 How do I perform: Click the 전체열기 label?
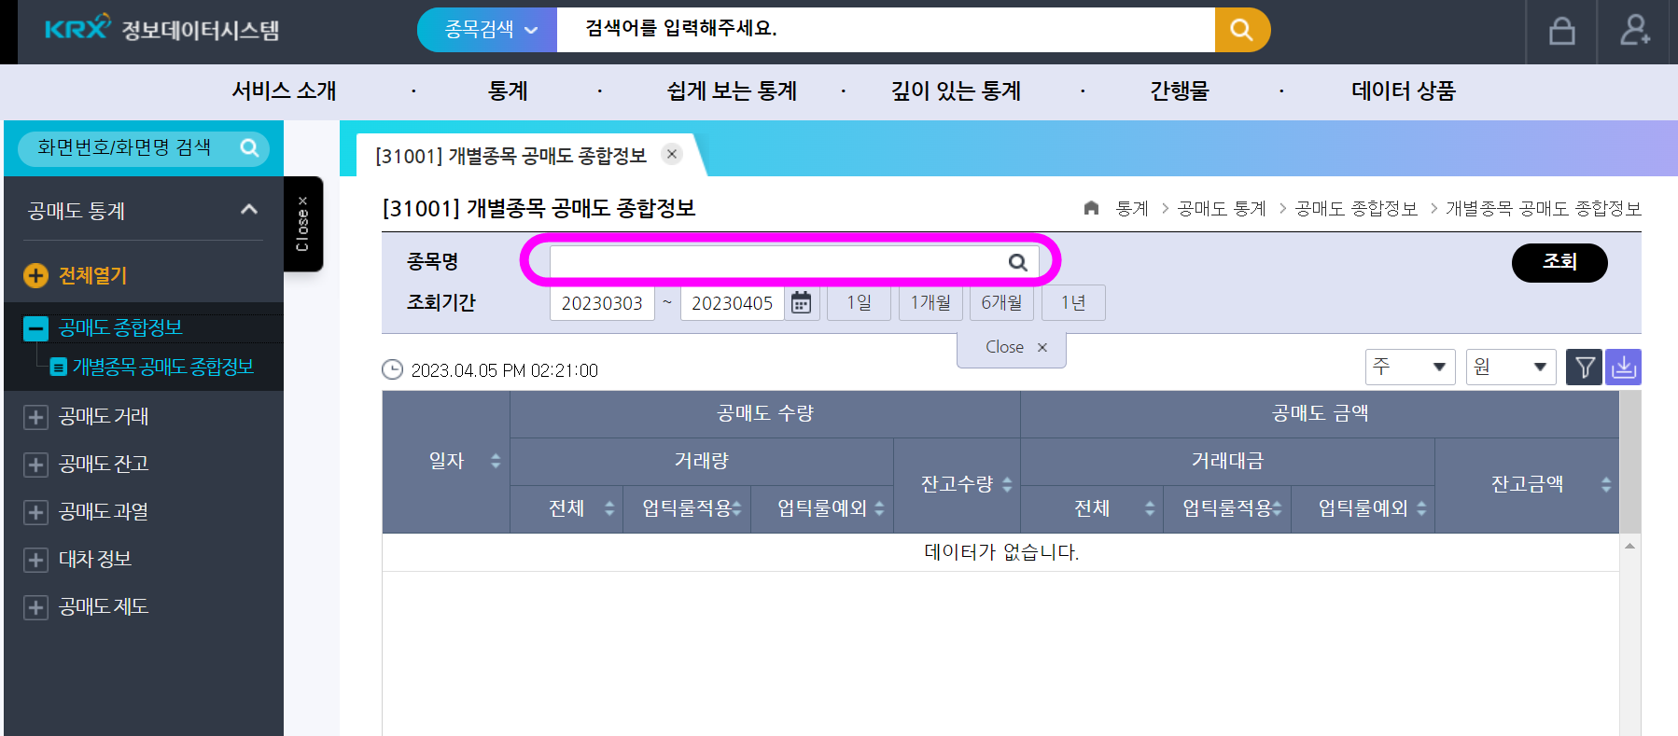tap(92, 275)
